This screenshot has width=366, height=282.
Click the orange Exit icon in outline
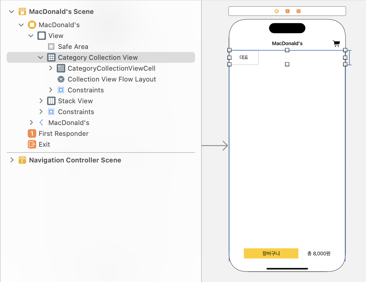point(32,144)
